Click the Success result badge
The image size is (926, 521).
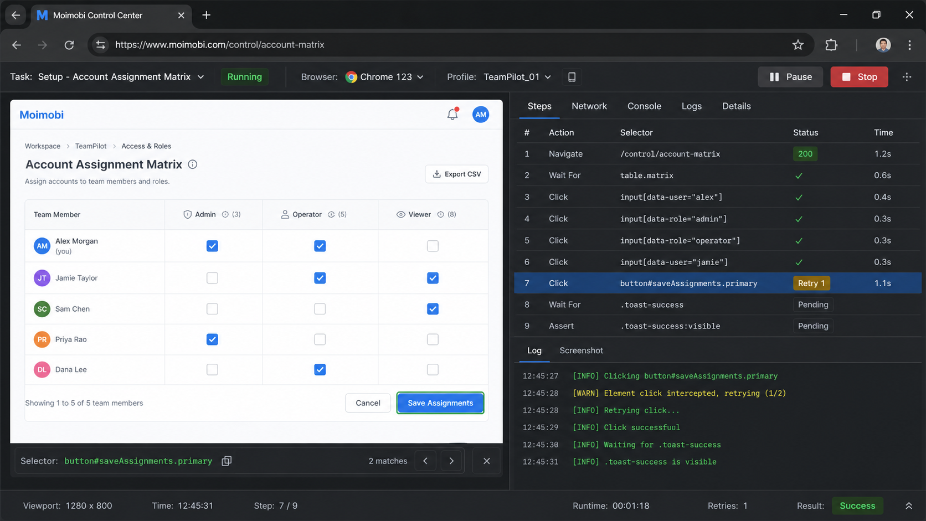coord(857,505)
